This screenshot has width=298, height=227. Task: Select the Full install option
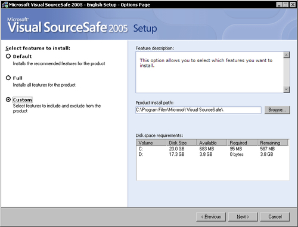pyautogui.click(x=8, y=78)
